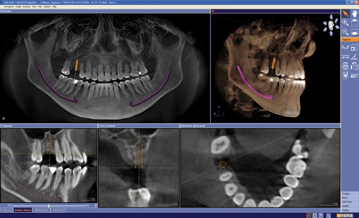Click the ruler scale calibration icon
Screen dimensions: 359x218
pyautogui.click(x=355, y=75)
